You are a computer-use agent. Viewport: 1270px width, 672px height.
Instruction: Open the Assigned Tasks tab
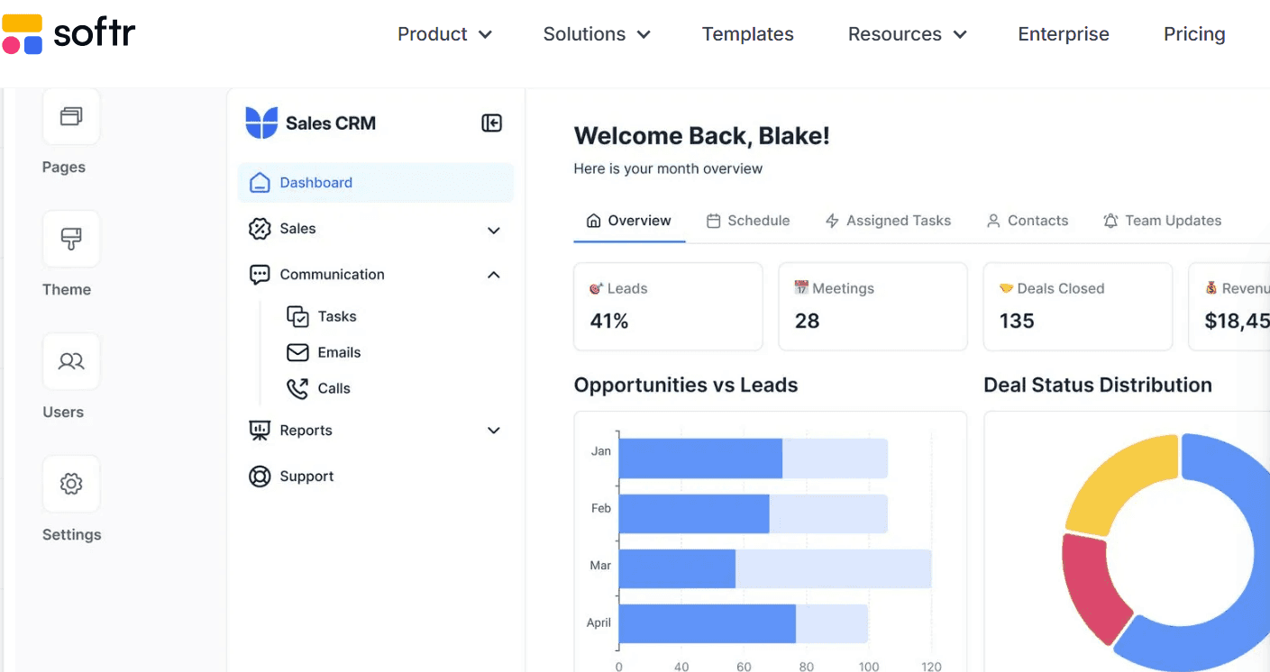[889, 221]
